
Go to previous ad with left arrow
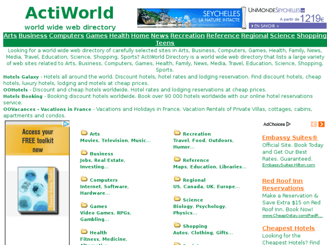[x=314, y=124]
